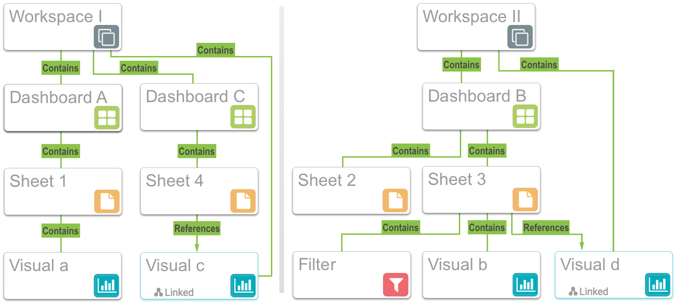Select the Visual d node title
Screen dimensions: 677x304
pos(590,265)
